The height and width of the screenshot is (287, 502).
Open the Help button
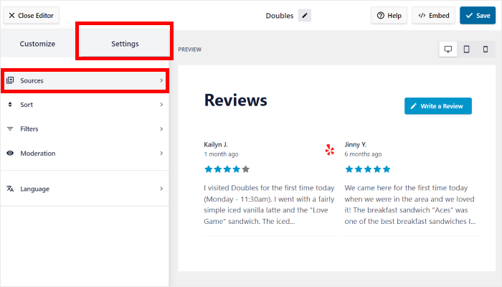pos(389,15)
